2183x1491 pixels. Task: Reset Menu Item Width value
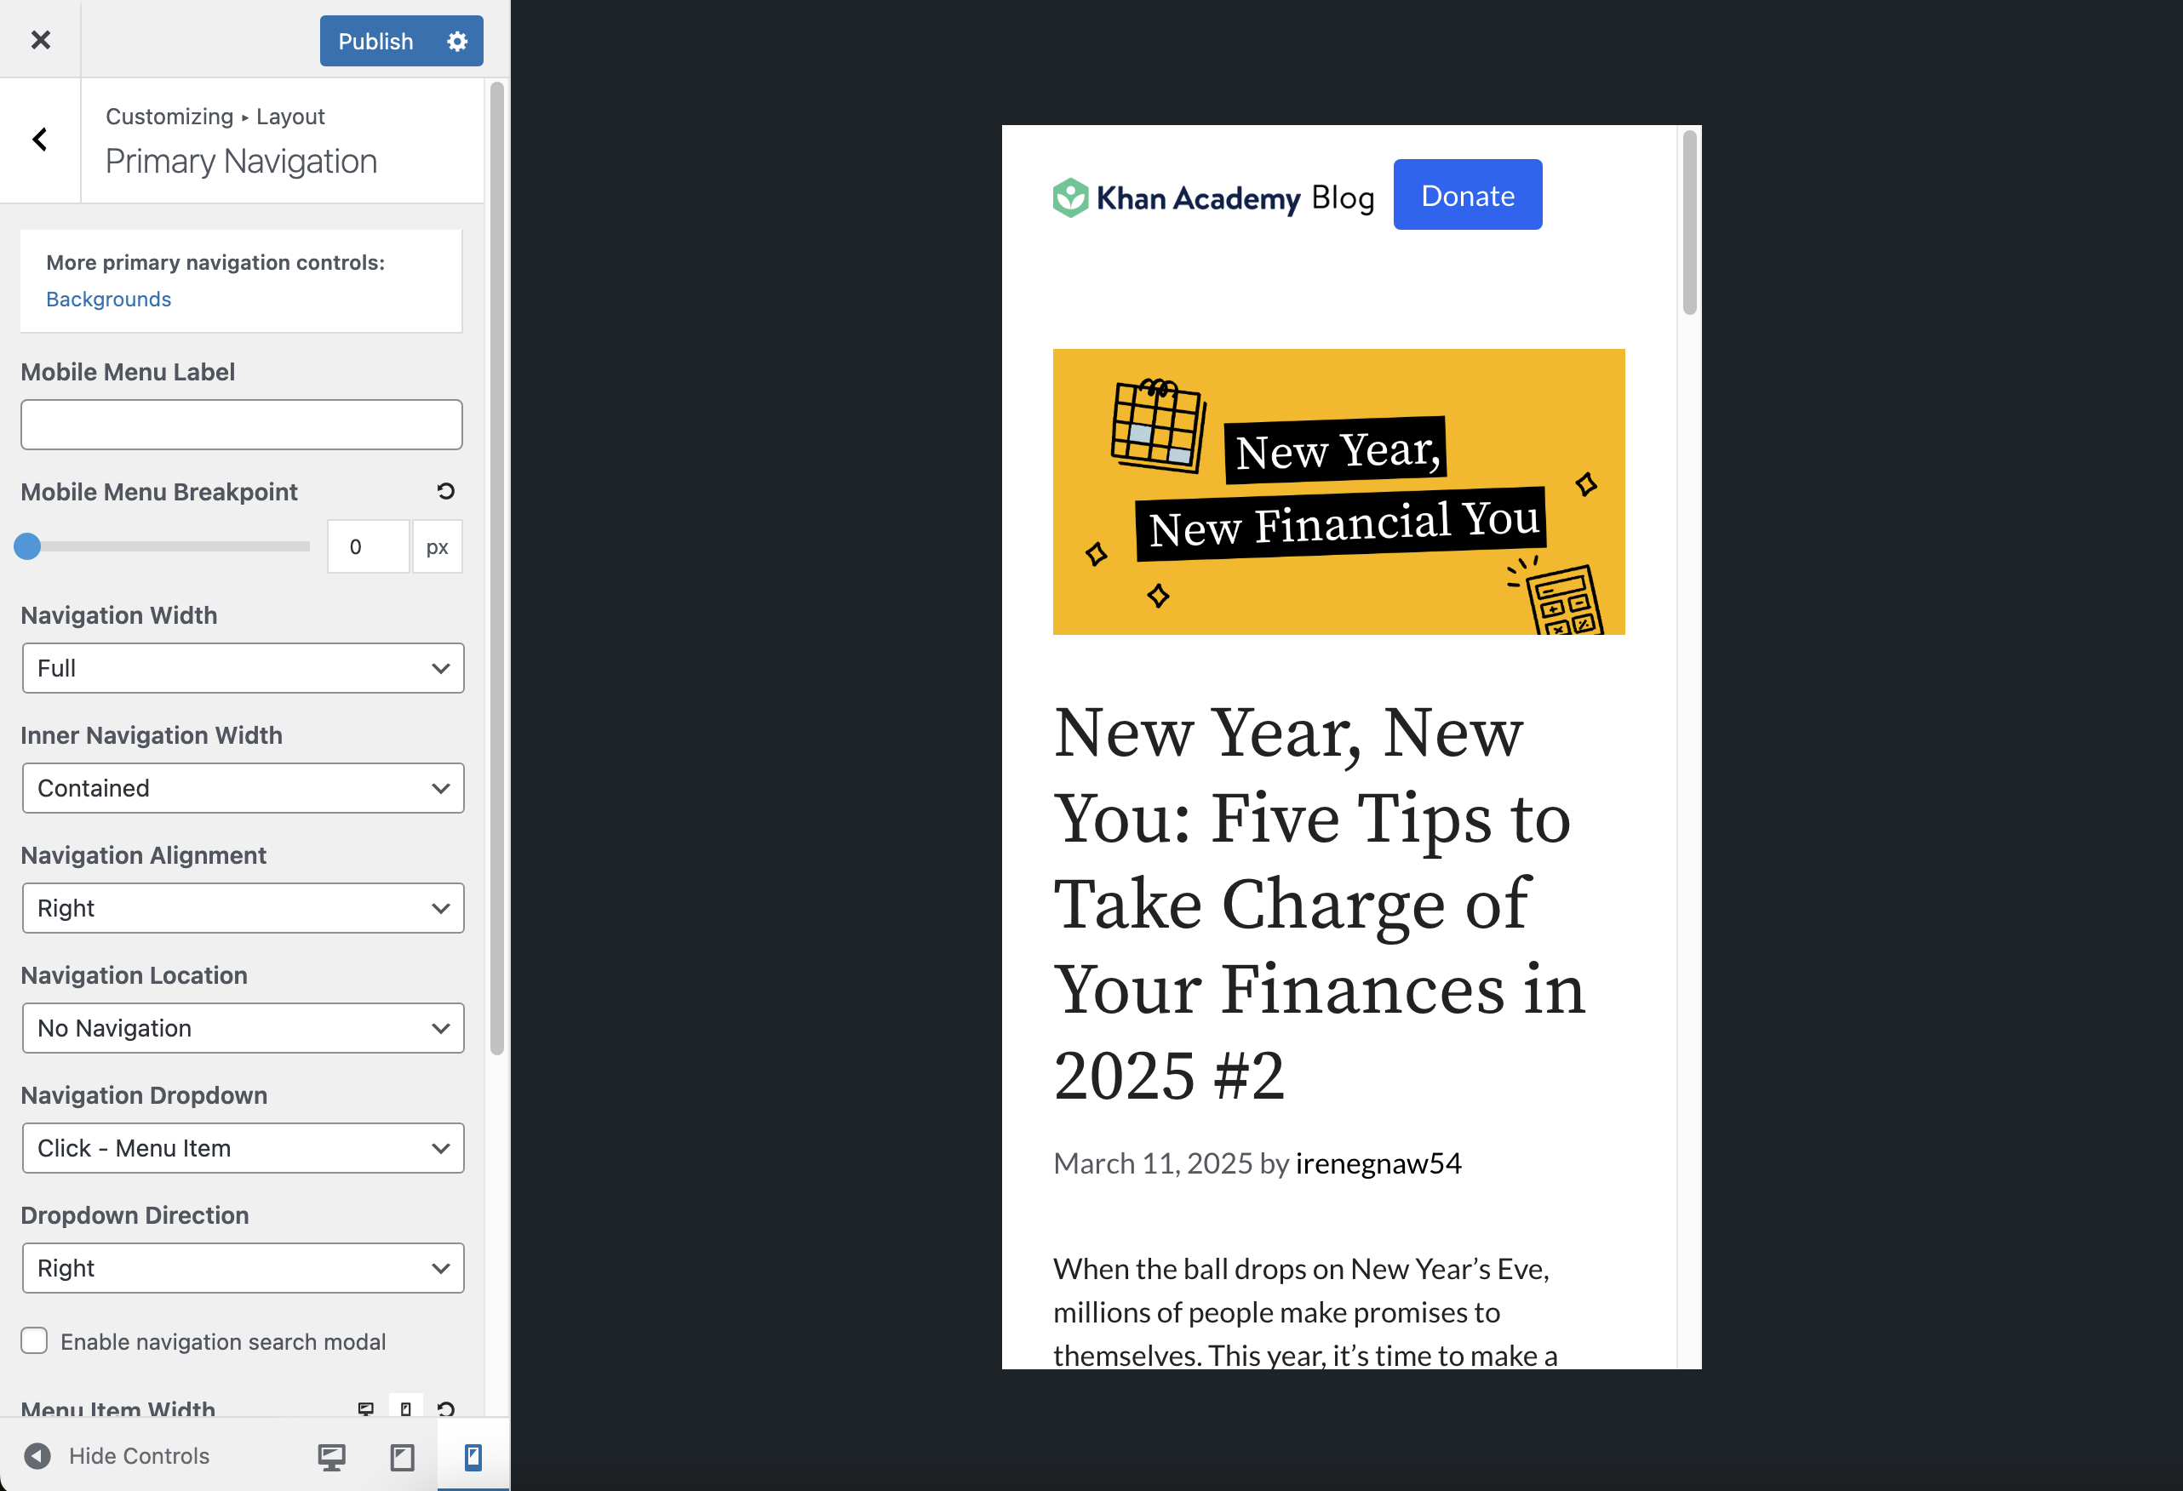tap(445, 1408)
